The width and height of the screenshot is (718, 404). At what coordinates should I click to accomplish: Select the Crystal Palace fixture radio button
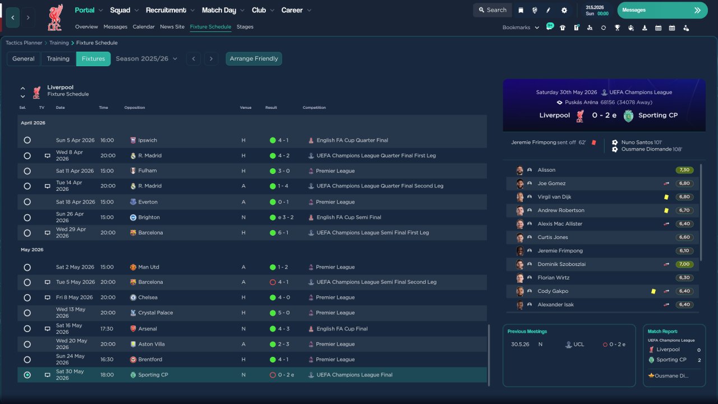[x=27, y=313]
